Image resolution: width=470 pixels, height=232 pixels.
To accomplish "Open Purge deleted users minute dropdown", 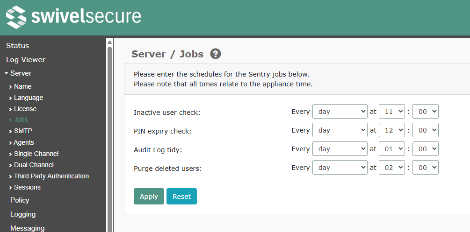I will [x=425, y=167].
